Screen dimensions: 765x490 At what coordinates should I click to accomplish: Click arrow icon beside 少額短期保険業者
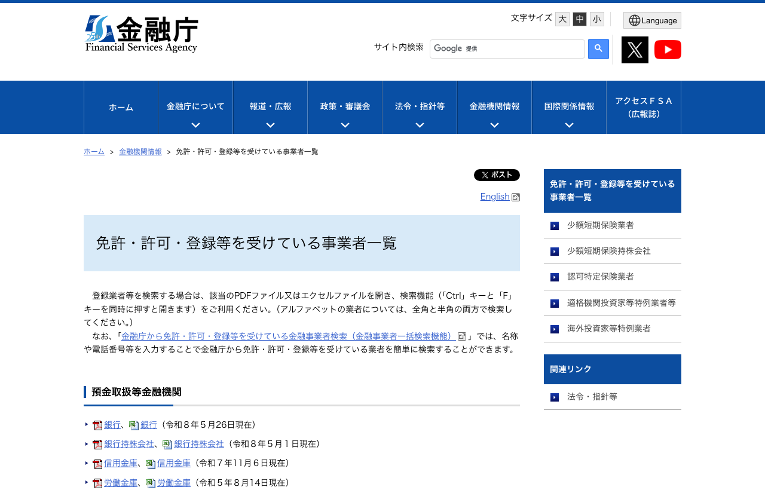(x=555, y=226)
